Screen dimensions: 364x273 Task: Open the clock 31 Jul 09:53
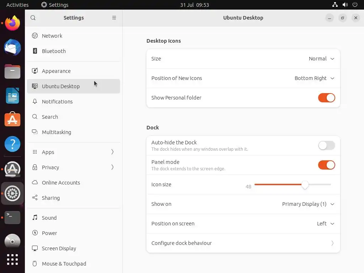[194, 5]
